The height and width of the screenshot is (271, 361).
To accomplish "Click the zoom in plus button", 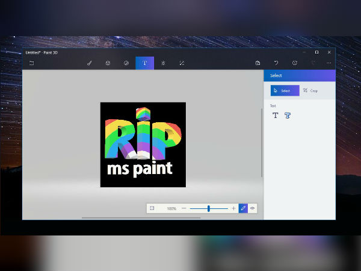I will [x=233, y=208].
